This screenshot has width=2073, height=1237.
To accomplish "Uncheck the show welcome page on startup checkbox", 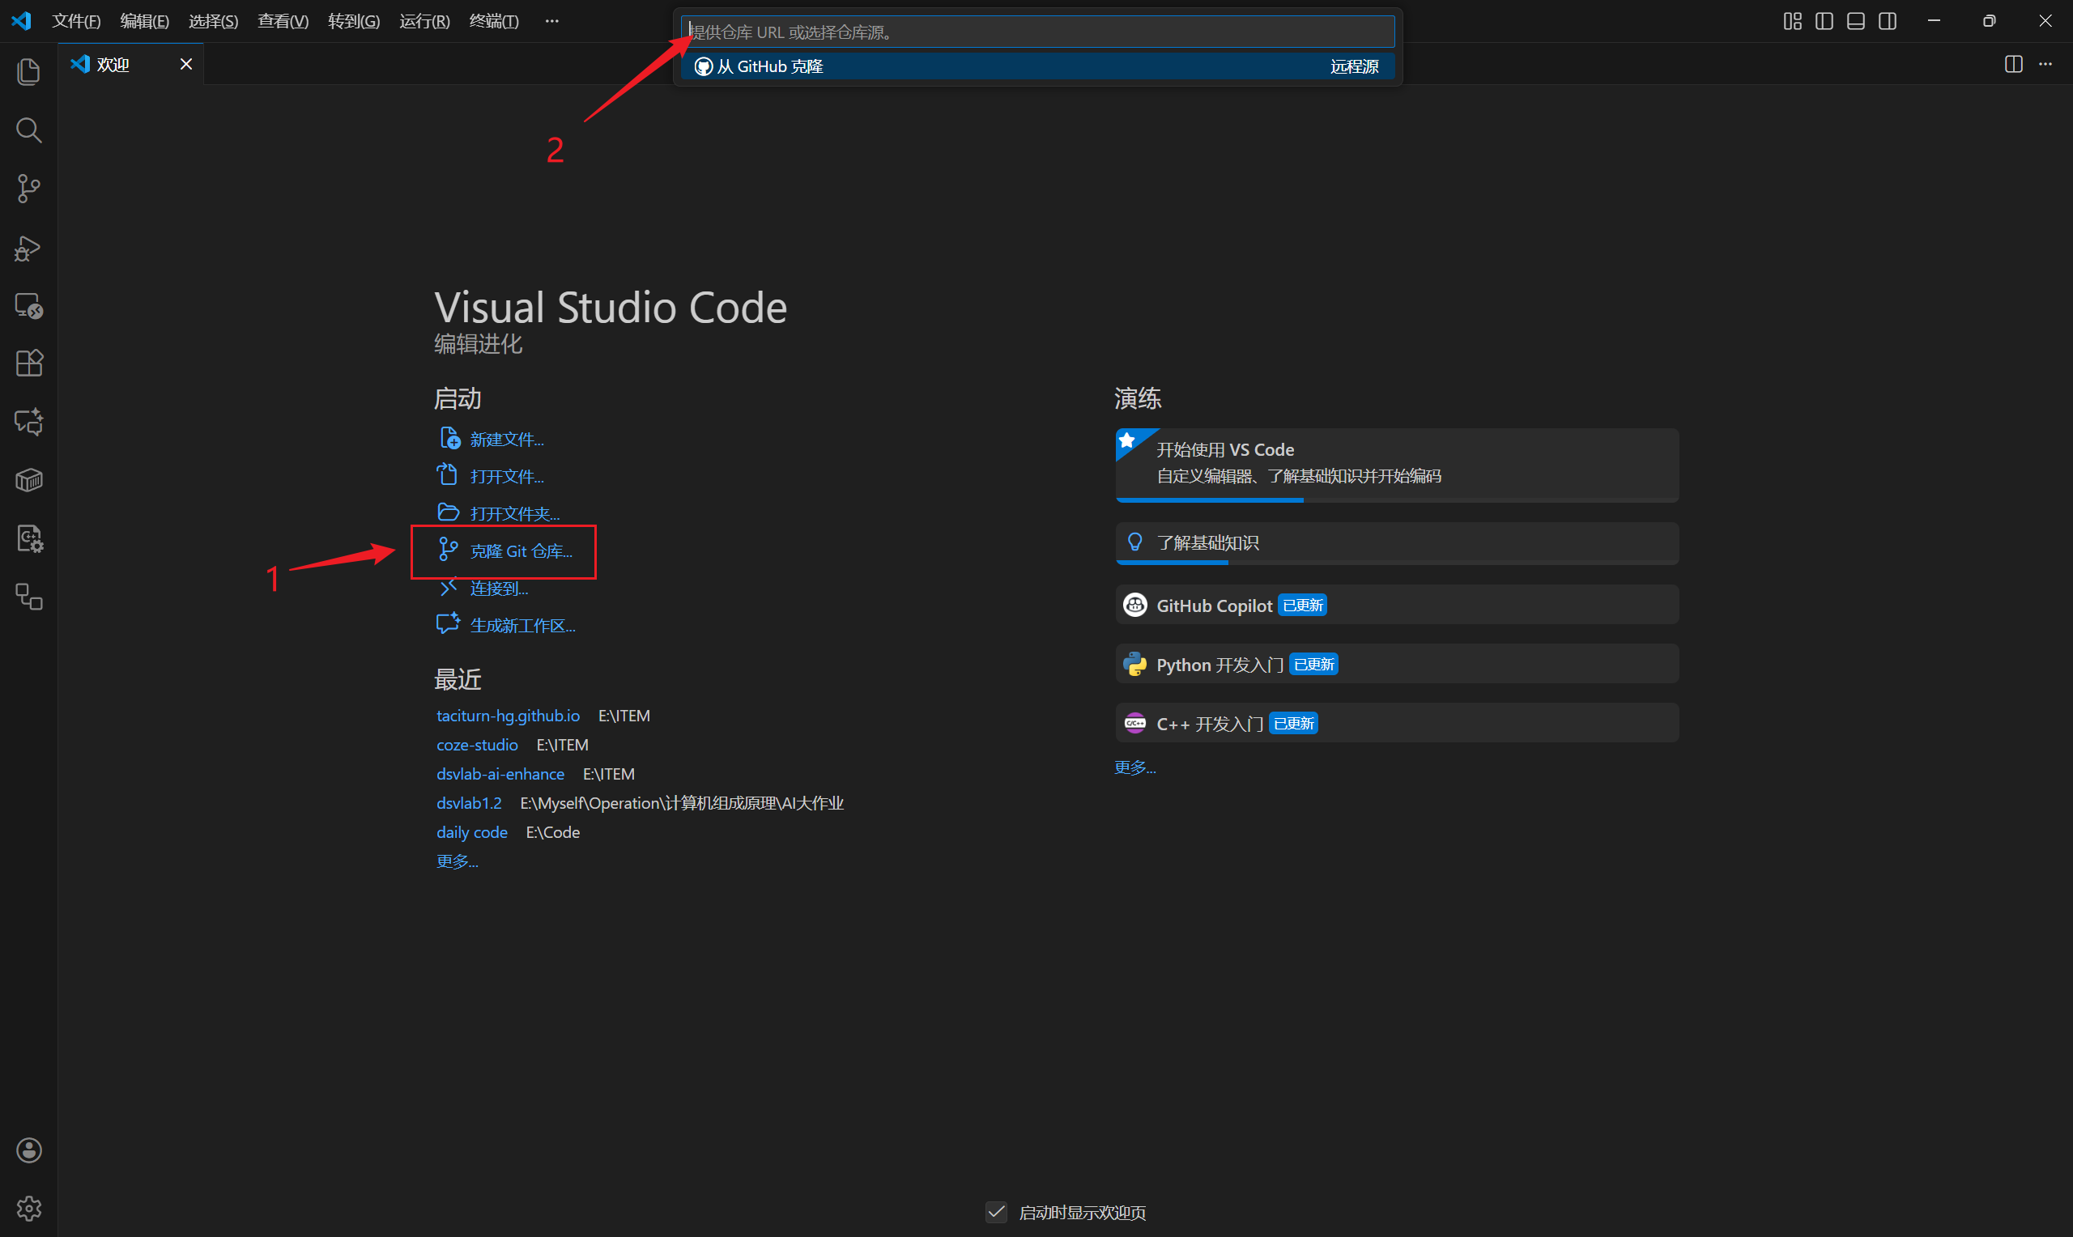I will pyautogui.click(x=996, y=1212).
